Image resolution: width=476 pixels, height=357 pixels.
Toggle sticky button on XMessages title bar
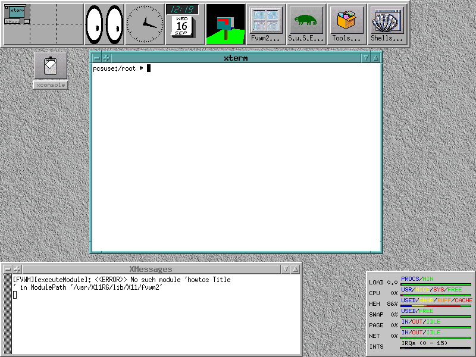17,270
